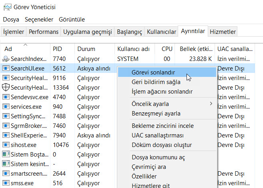Viewport: 263px width, 188px height.
Task: Switch to the Hizmetler tab
Action: 223,31
